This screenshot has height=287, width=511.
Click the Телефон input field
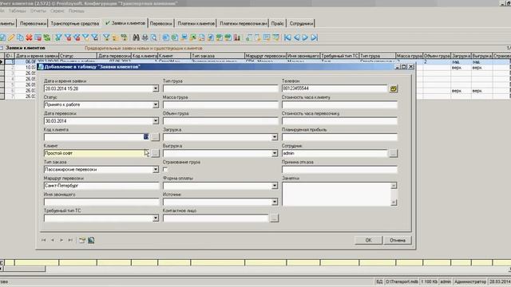tap(335, 88)
